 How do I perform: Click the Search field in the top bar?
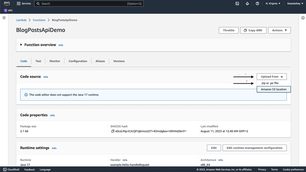pos(89,3)
